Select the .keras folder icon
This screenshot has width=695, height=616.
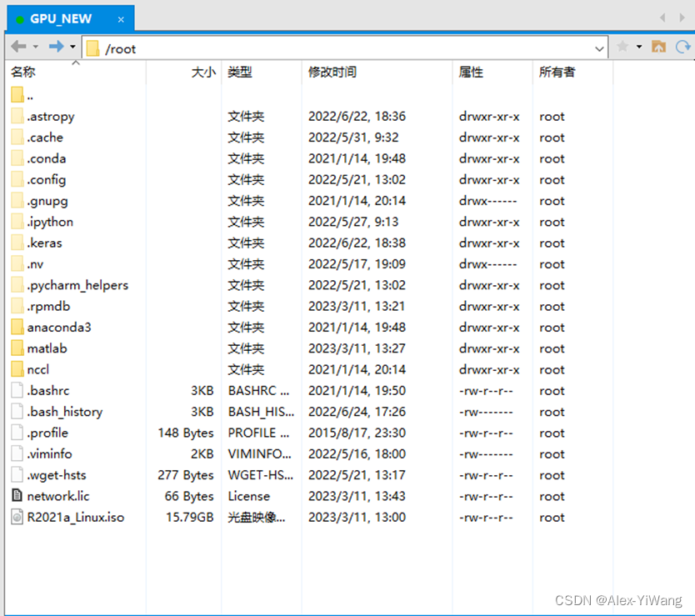[x=17, y=243]
